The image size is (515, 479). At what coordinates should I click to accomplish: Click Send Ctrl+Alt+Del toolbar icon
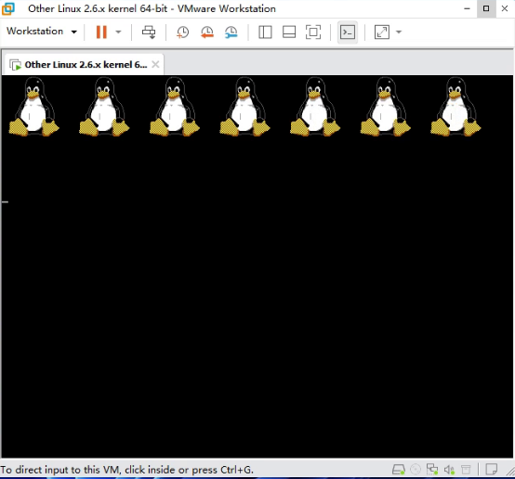point(149,32)
